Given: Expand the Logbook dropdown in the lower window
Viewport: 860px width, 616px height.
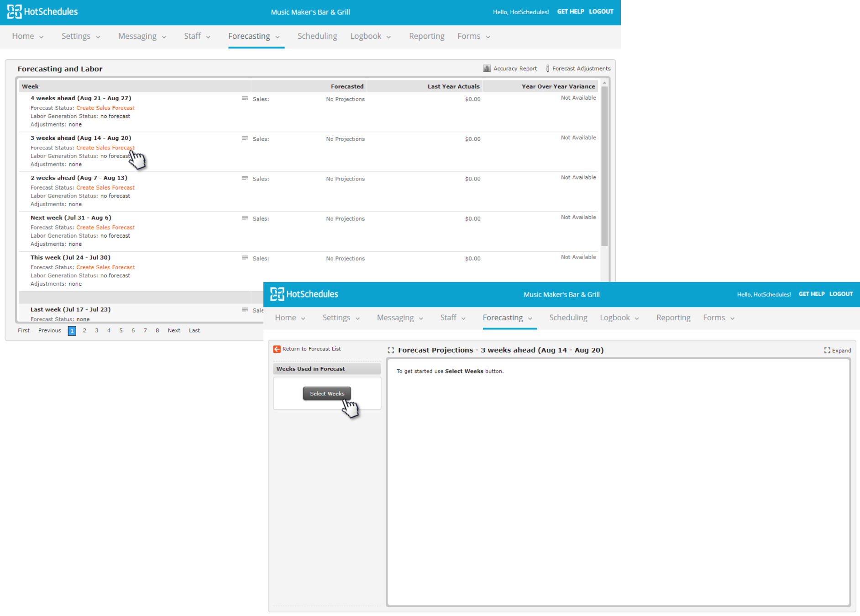Looking at the screenshot, I should (619, 318).
